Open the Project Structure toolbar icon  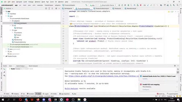pos(161,5)
